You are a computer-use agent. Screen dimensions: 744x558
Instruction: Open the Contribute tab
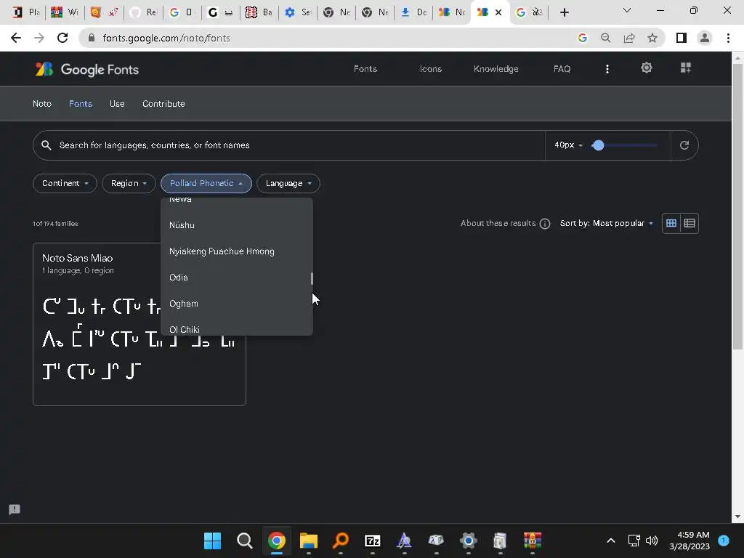pos(163,104)
